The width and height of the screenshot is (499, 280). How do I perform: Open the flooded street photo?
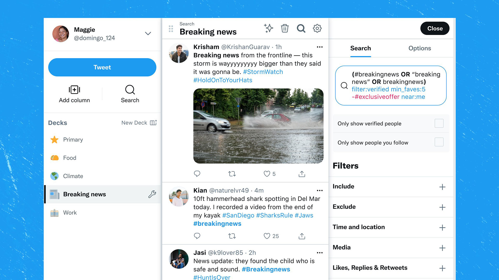tap(258, 126)
